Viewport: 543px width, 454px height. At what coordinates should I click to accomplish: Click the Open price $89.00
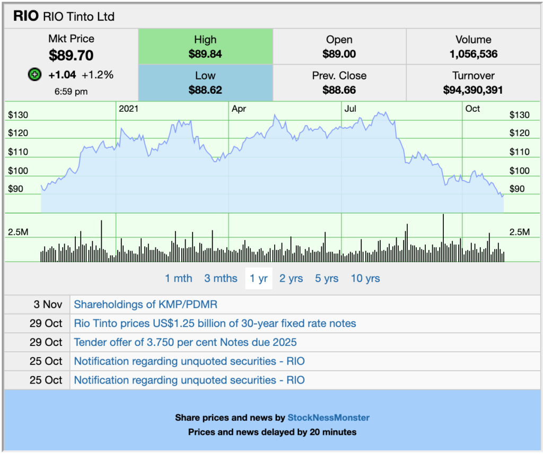pyautogui.click(x=339, y=54)
